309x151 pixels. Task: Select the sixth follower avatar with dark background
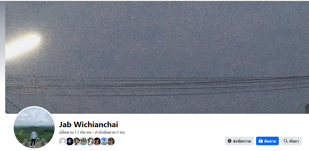[97, 141]
